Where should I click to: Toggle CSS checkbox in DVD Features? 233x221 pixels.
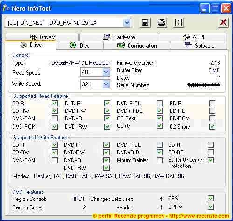click(211, 199)
